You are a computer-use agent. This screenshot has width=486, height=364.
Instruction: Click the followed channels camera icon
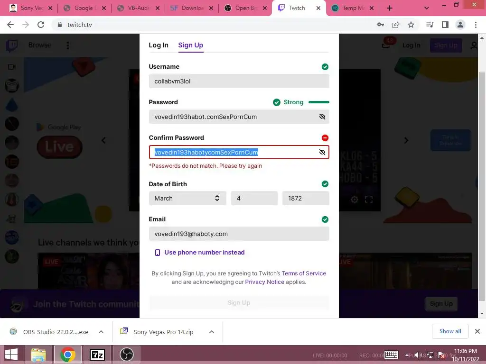12,67
